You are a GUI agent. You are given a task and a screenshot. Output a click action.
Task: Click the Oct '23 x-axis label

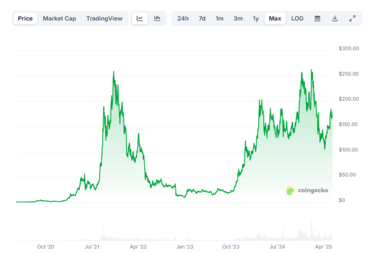tap(231, 247)
